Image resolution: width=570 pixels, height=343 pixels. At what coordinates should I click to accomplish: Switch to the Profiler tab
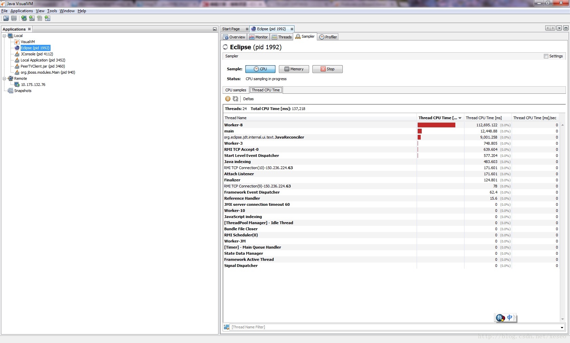(328, 37)
